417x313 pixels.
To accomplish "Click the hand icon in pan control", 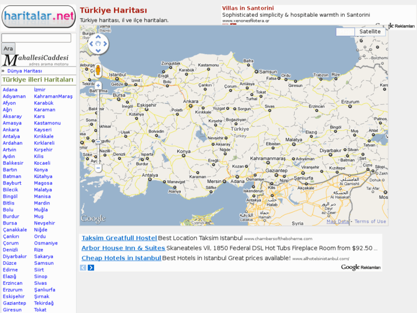I will pos(98,44).
